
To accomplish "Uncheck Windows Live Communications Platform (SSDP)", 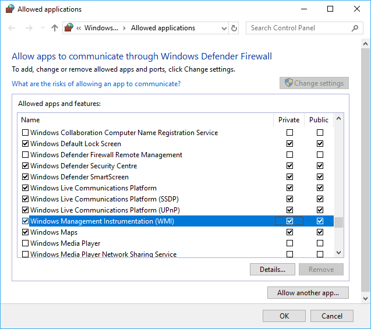I will point(25,199).
